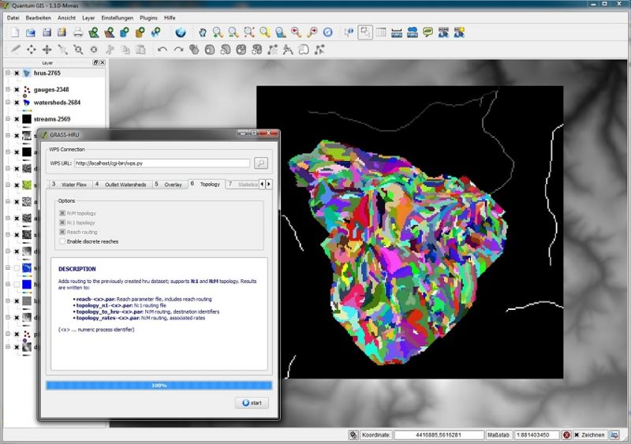Click the Save Project icon

(47, 32)
